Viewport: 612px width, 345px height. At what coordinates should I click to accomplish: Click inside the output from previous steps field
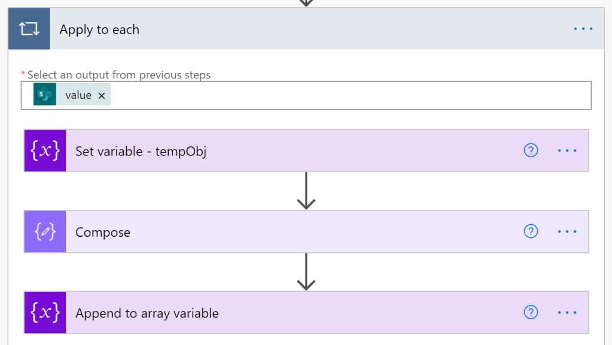347,95
